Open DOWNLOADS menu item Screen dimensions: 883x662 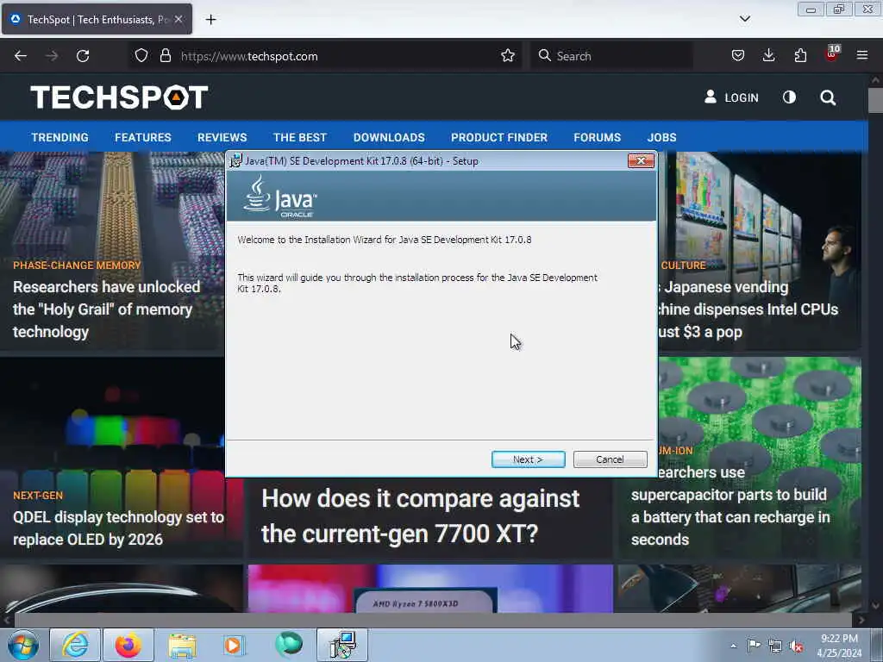click(x=389, y=137)
